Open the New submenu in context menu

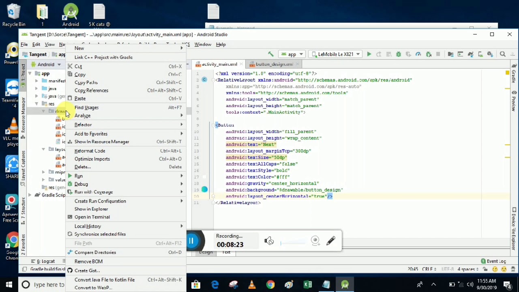(126, 48)
